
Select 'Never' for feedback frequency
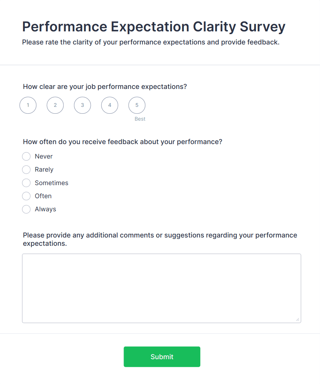(26, 156)
